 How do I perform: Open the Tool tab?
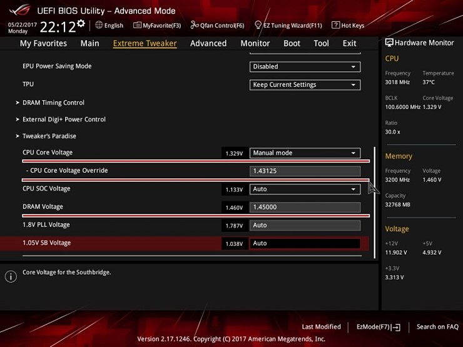[321, 43]
